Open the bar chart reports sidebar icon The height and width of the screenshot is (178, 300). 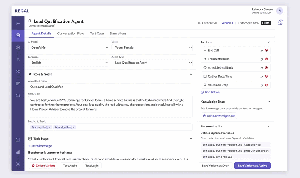tap(18, 152)
